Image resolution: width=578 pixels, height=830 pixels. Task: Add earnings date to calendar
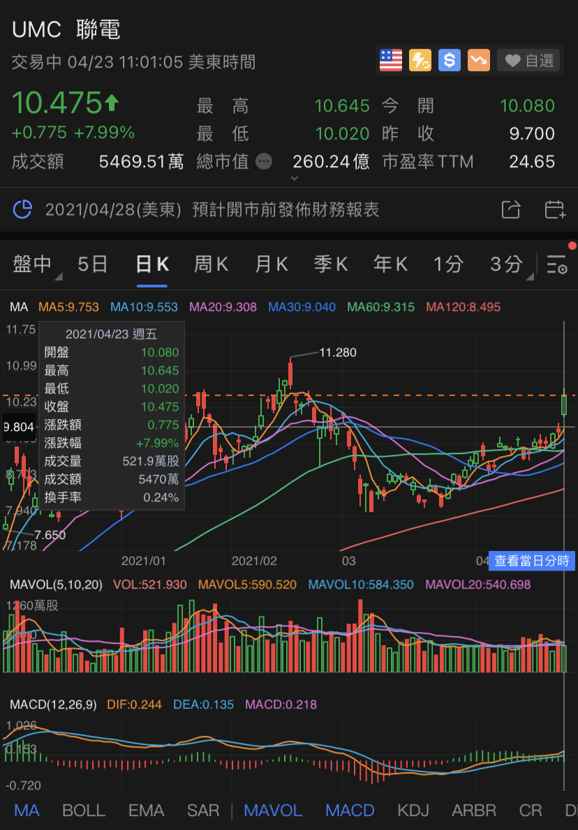tap(555, 210)
